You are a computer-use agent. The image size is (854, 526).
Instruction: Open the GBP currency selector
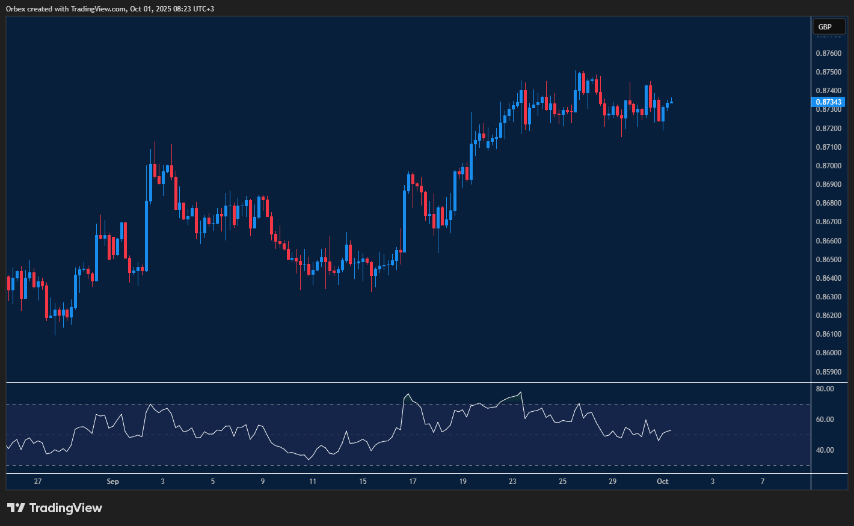pyautogui.click(x=828, y=26)
